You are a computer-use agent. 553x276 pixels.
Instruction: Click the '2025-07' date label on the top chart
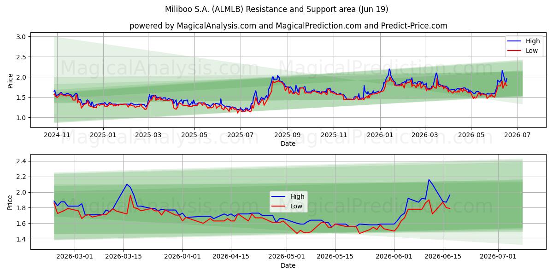tap(240, 135)
